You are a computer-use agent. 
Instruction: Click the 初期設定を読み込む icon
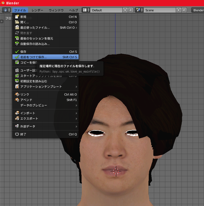coord(17,81)
